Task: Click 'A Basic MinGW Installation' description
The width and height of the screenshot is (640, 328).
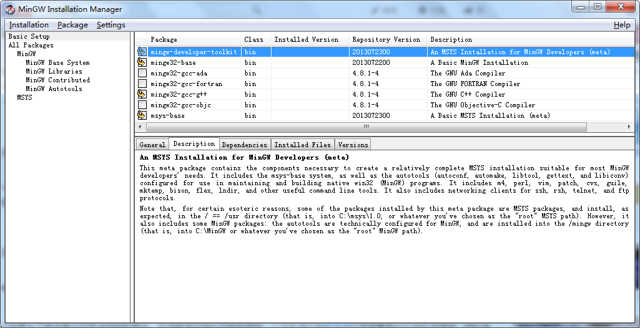Action: [479, 63]
